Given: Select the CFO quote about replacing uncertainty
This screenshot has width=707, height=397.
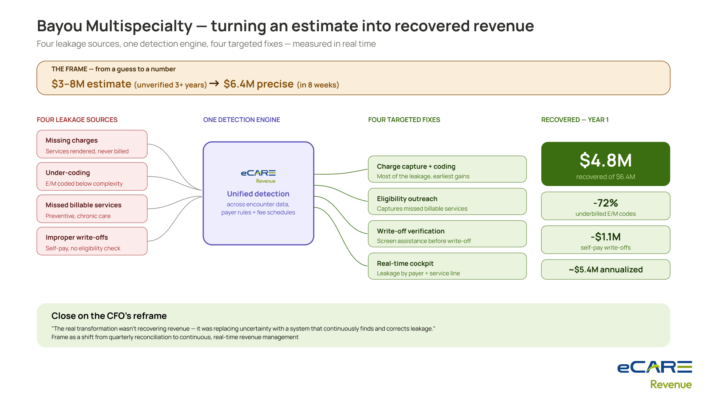Looking at the screenshot, I should pos(243,329).
